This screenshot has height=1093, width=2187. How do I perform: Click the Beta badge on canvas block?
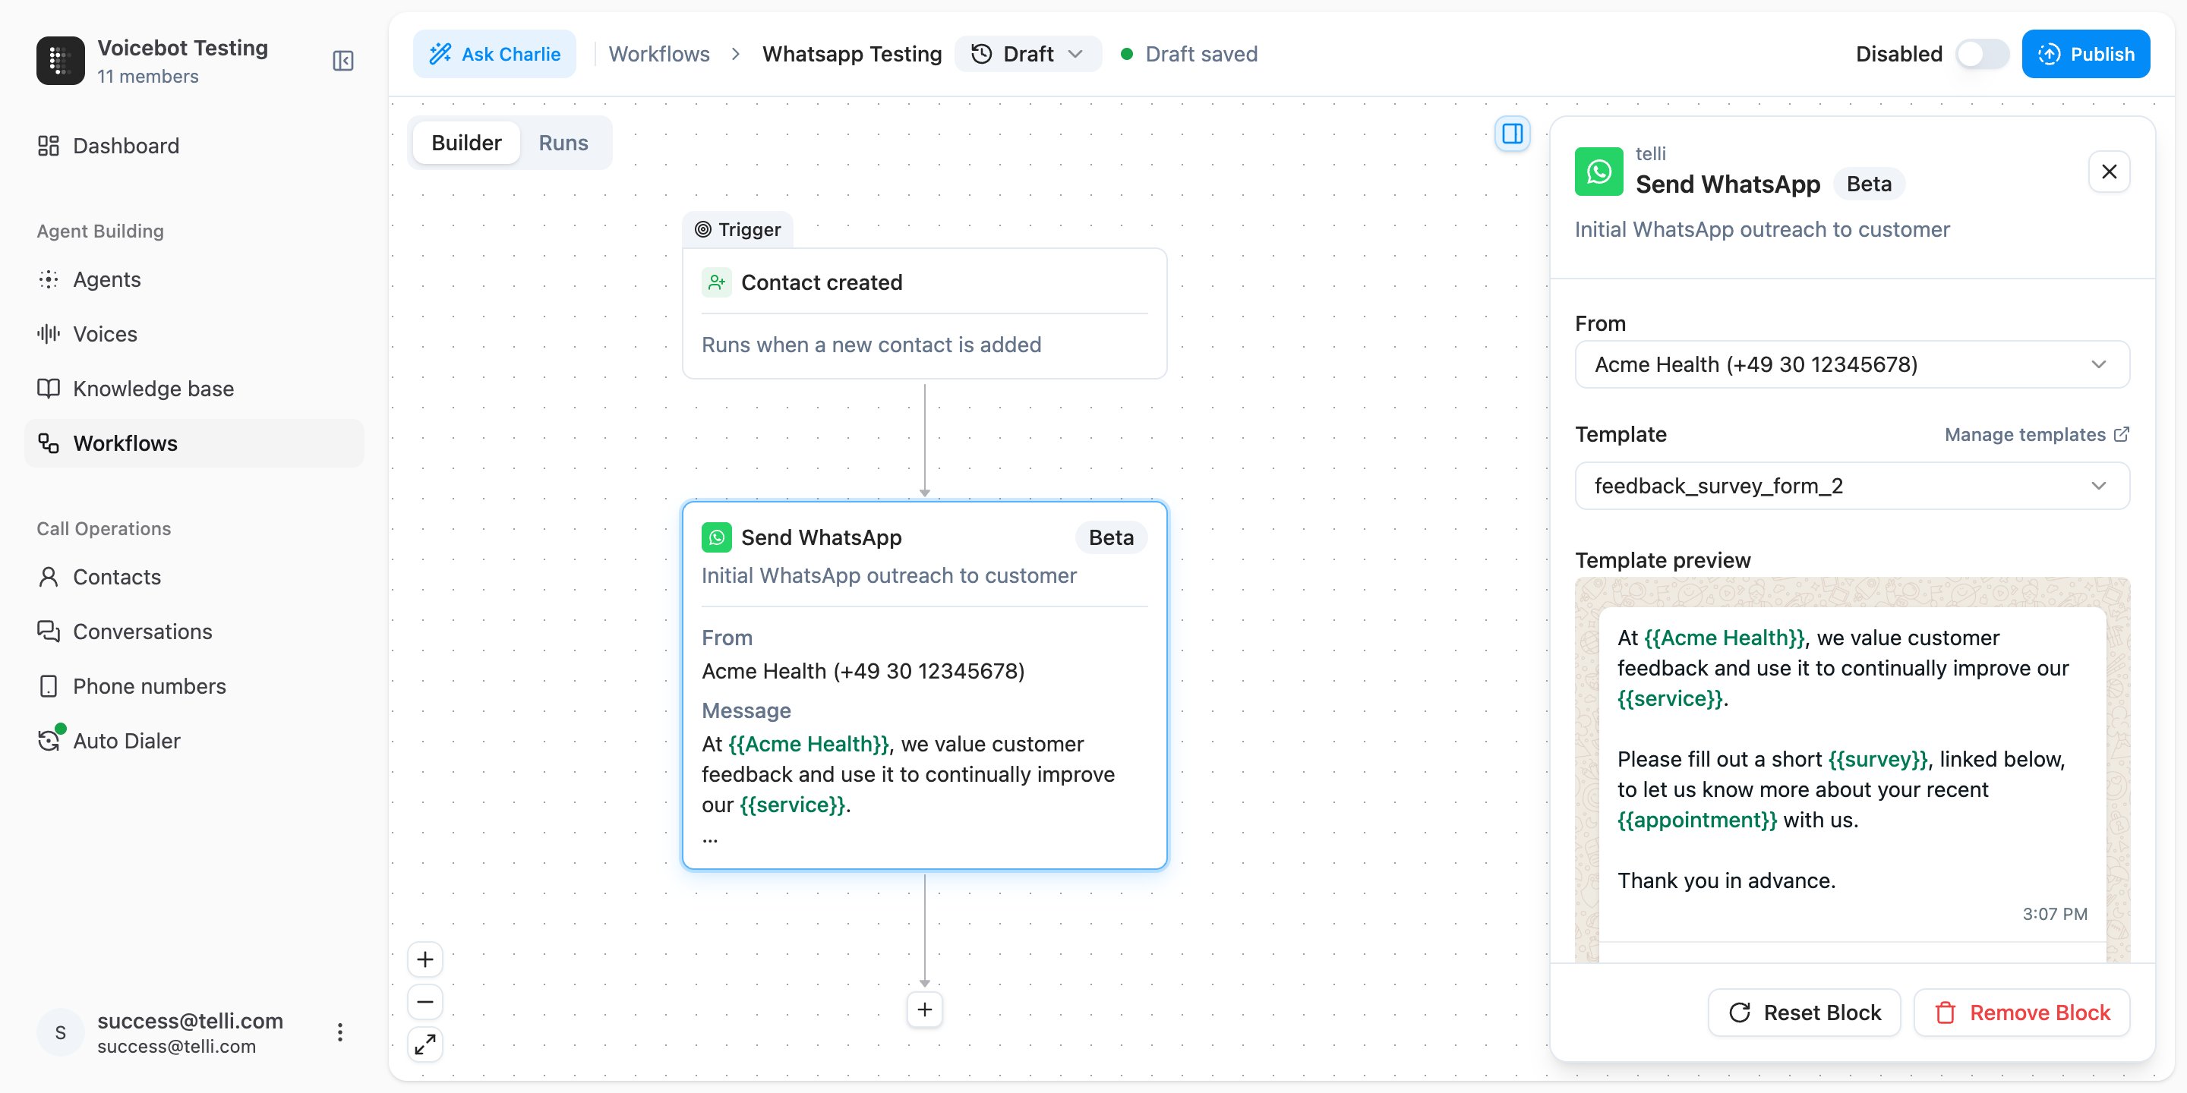[1110, 537]
